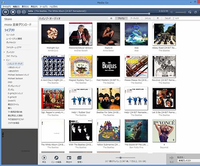The width and height of the screenshot is (200, 166).
Task: Switch to the アルバム tab
Action: (121, 18)
